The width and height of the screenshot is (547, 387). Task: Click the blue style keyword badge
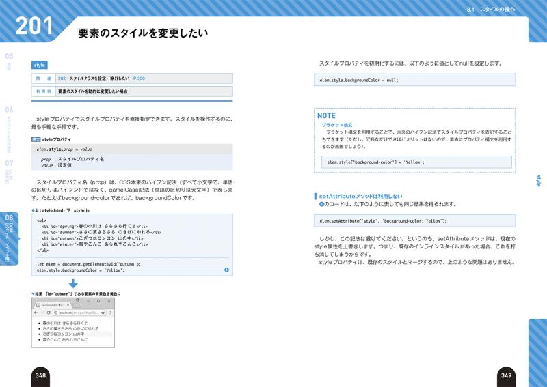pyautogui.click(x=40, y=65)
